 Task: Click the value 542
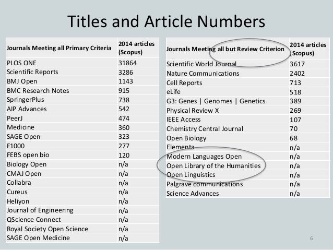124,109
